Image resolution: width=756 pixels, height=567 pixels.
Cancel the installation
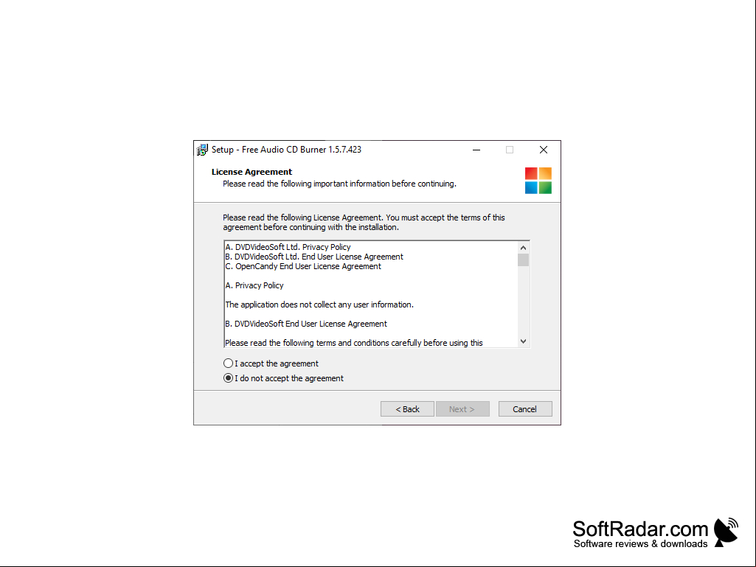click(x=525, y=409)
